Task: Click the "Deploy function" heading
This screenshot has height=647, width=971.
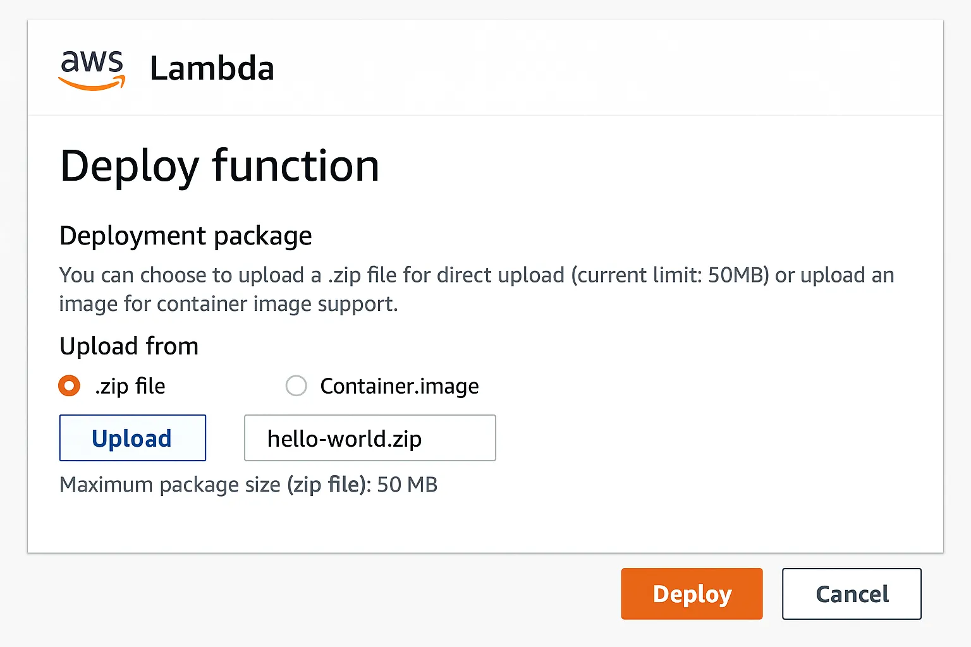Action: click(219, 166)
